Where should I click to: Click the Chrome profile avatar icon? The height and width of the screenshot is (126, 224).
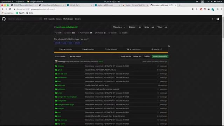coord(218,9)
